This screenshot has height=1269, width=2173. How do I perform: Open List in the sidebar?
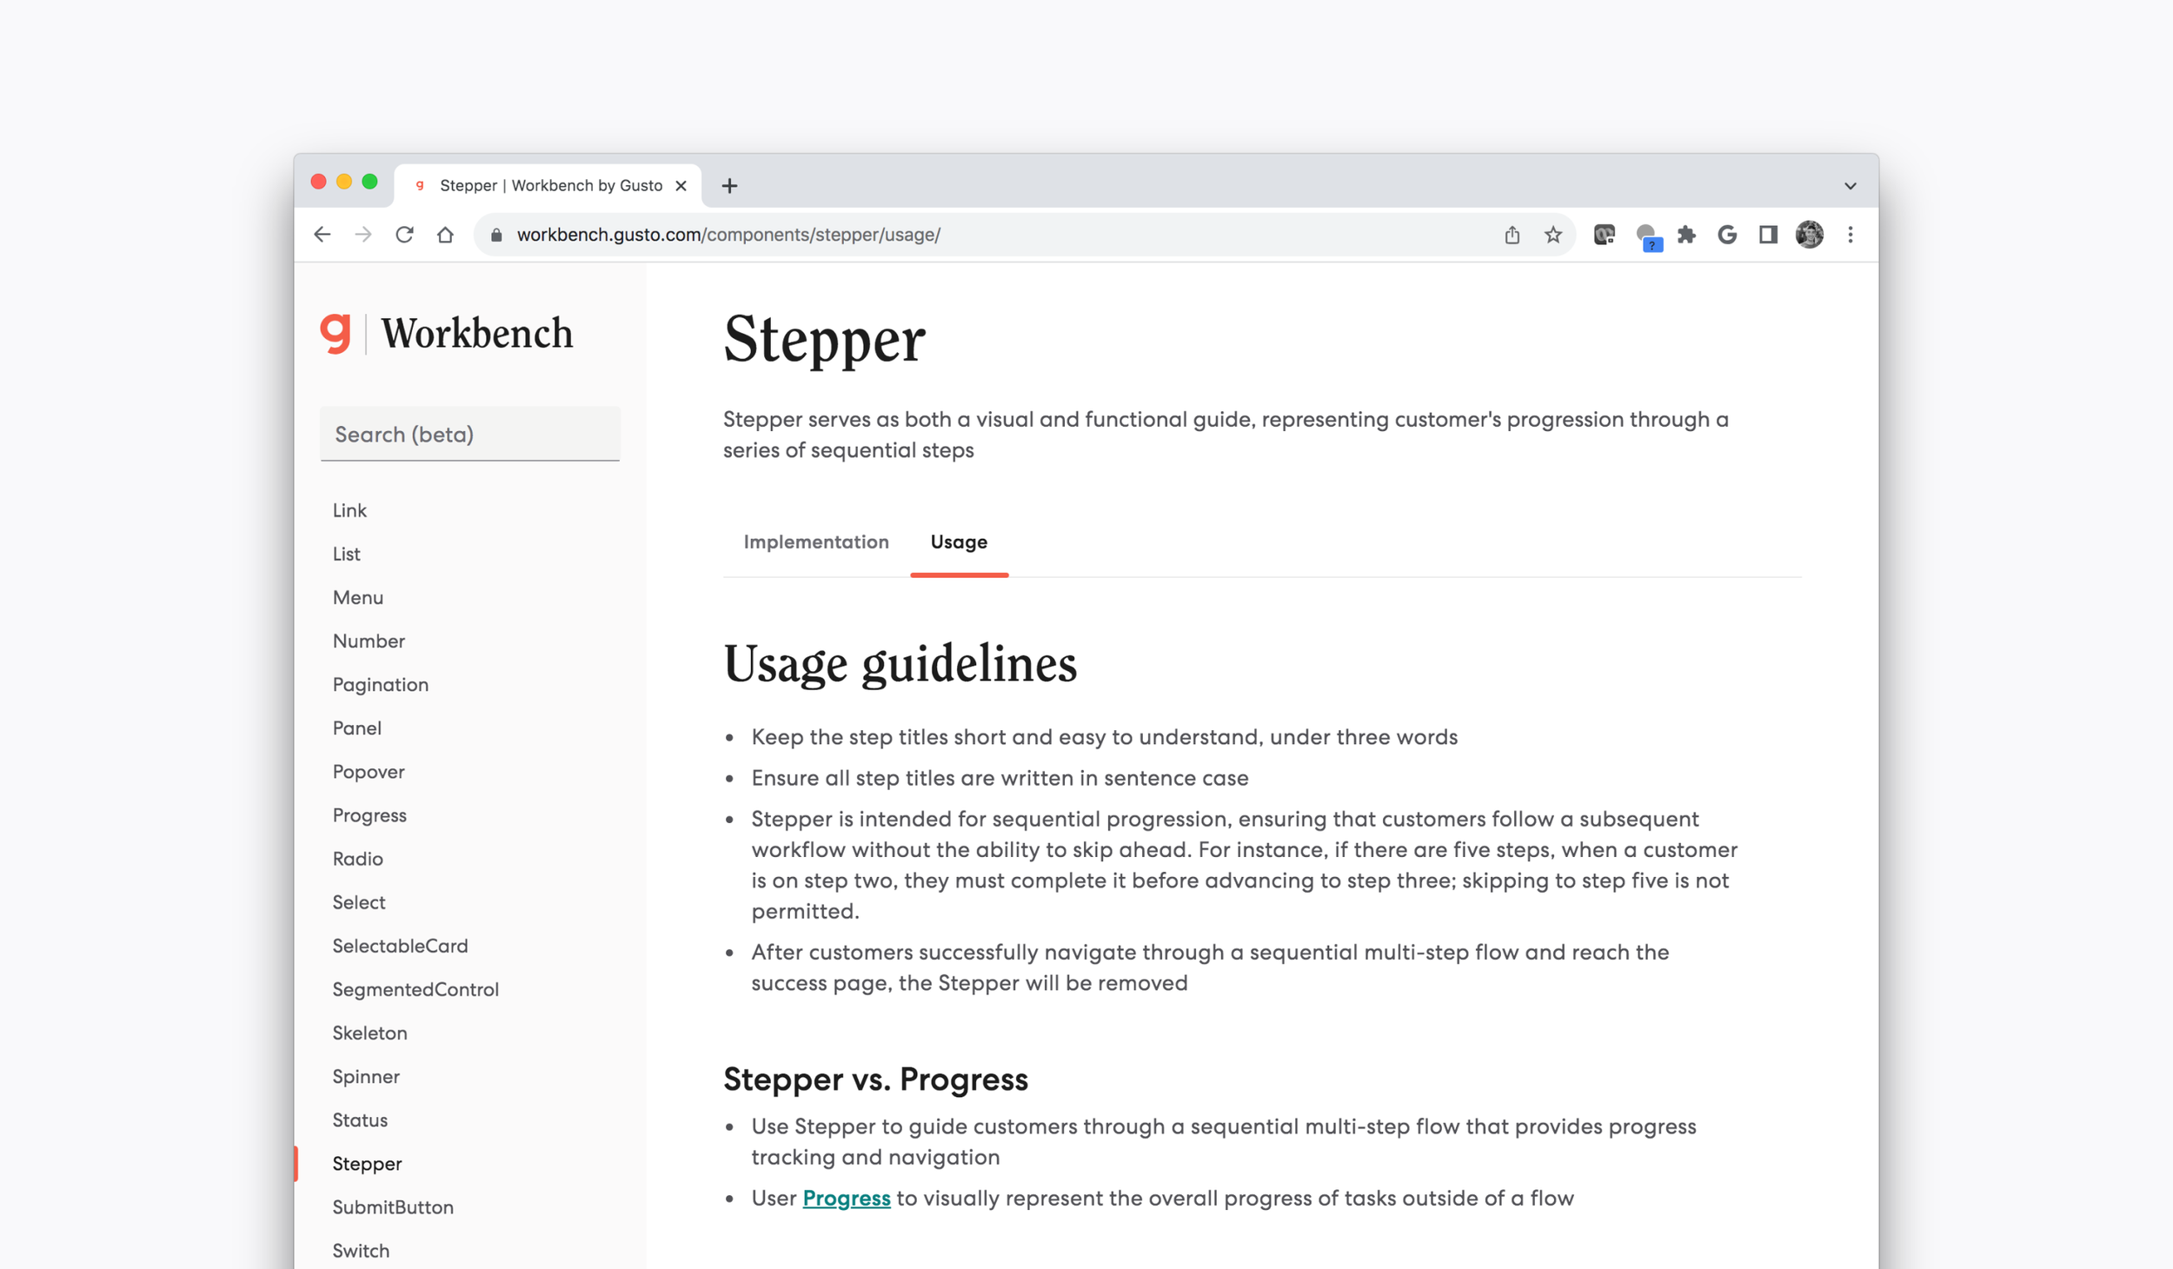click(x=346, y=554)
